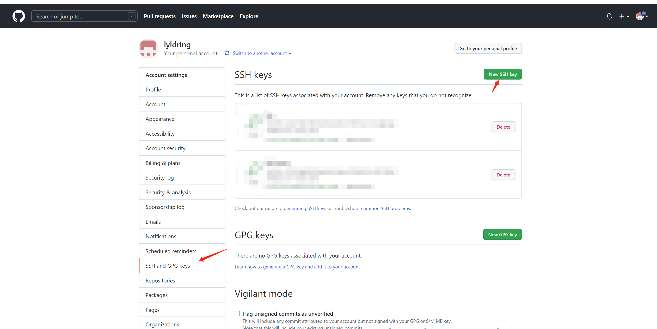Click the swap-accounts arrows icon
This screenshot has height=329, width=657.
227,53
